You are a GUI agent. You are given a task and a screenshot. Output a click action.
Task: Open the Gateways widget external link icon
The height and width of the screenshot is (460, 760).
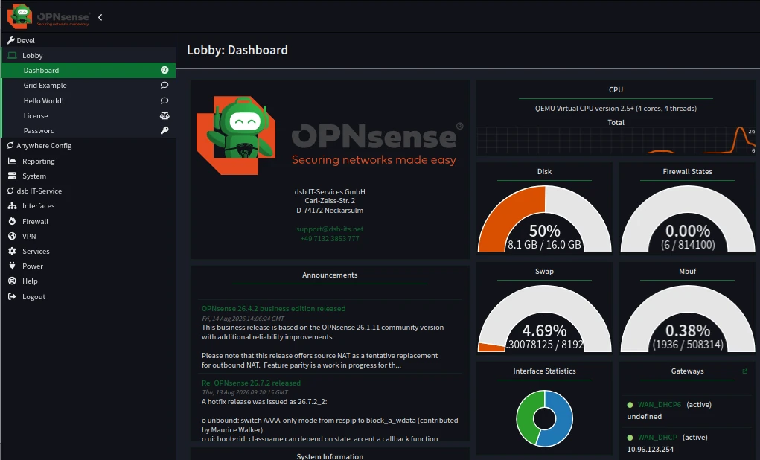745,371
